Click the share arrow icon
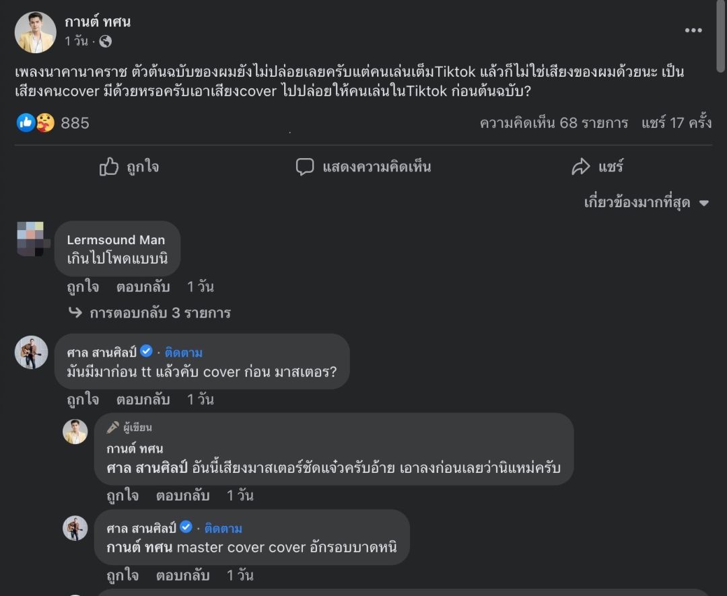 click(x=580, y=167)
